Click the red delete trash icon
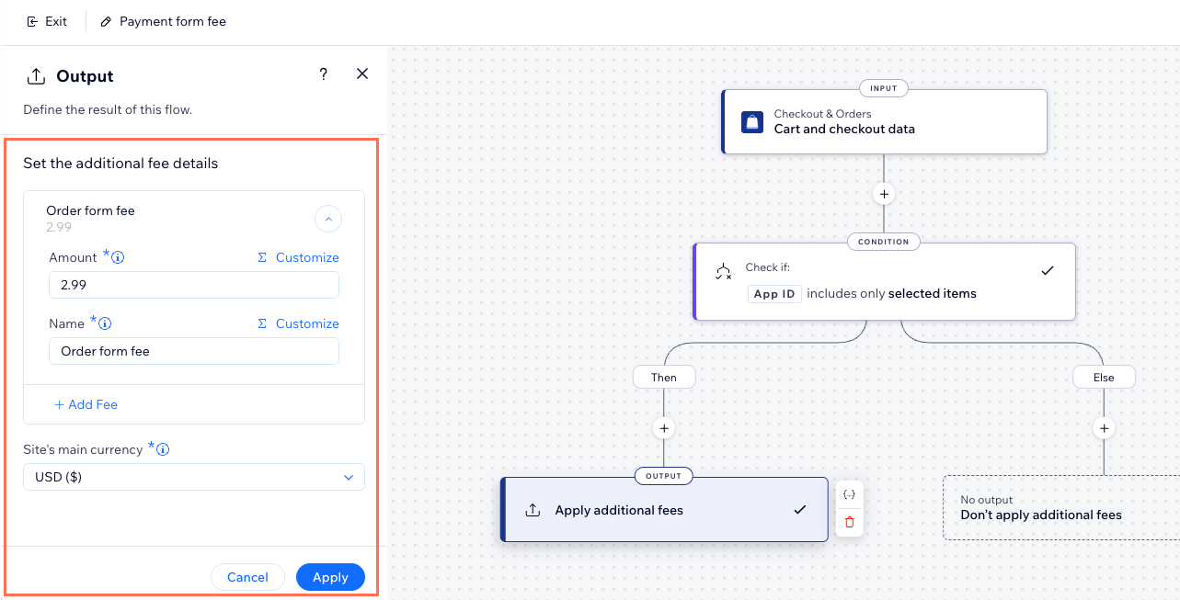 coord(849,522)
